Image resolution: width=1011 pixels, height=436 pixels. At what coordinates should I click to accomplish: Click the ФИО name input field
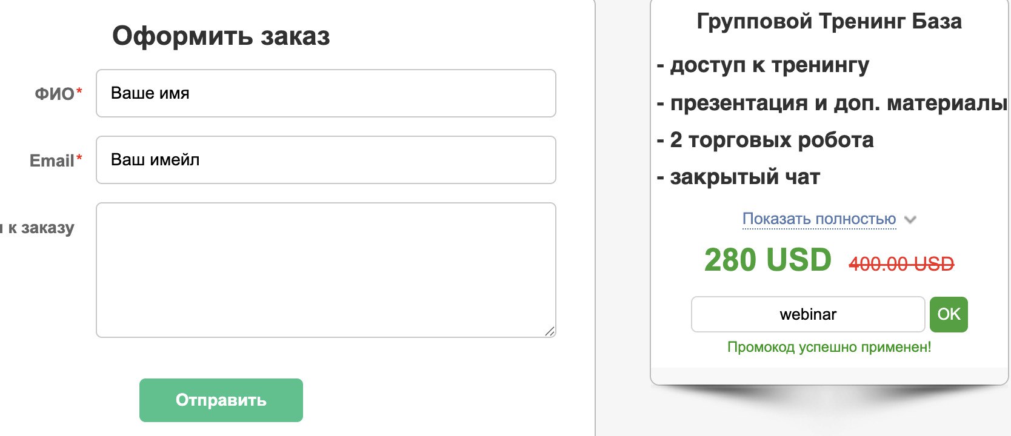pyautogui.click(x=325, y=93)
